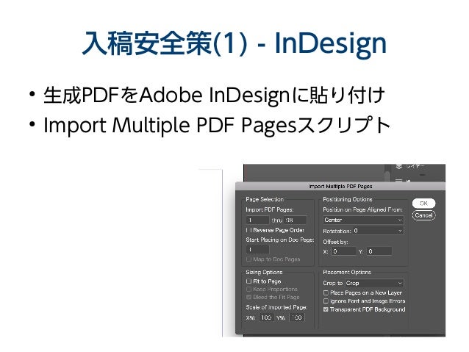Viewport: 469px width, 352px height.
Task: Click the Scale X% field
Action: (265, 317)
